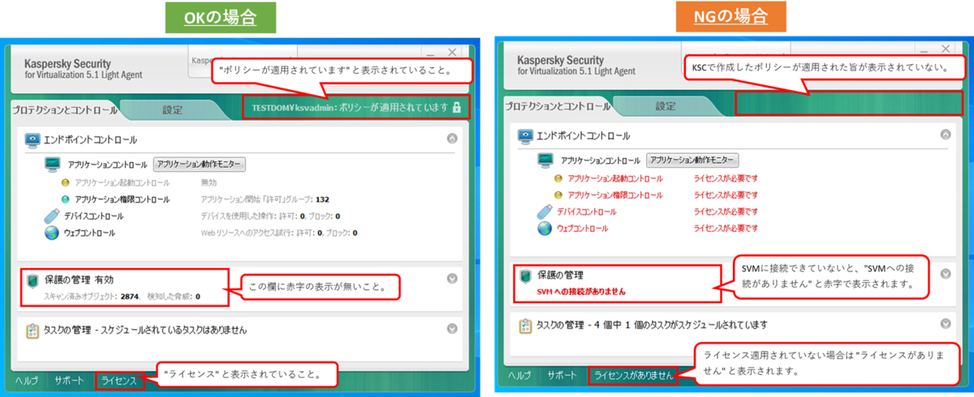Switch to 設定 tab in OK window
Screen dimensions: 974x397
coord(172,109)
